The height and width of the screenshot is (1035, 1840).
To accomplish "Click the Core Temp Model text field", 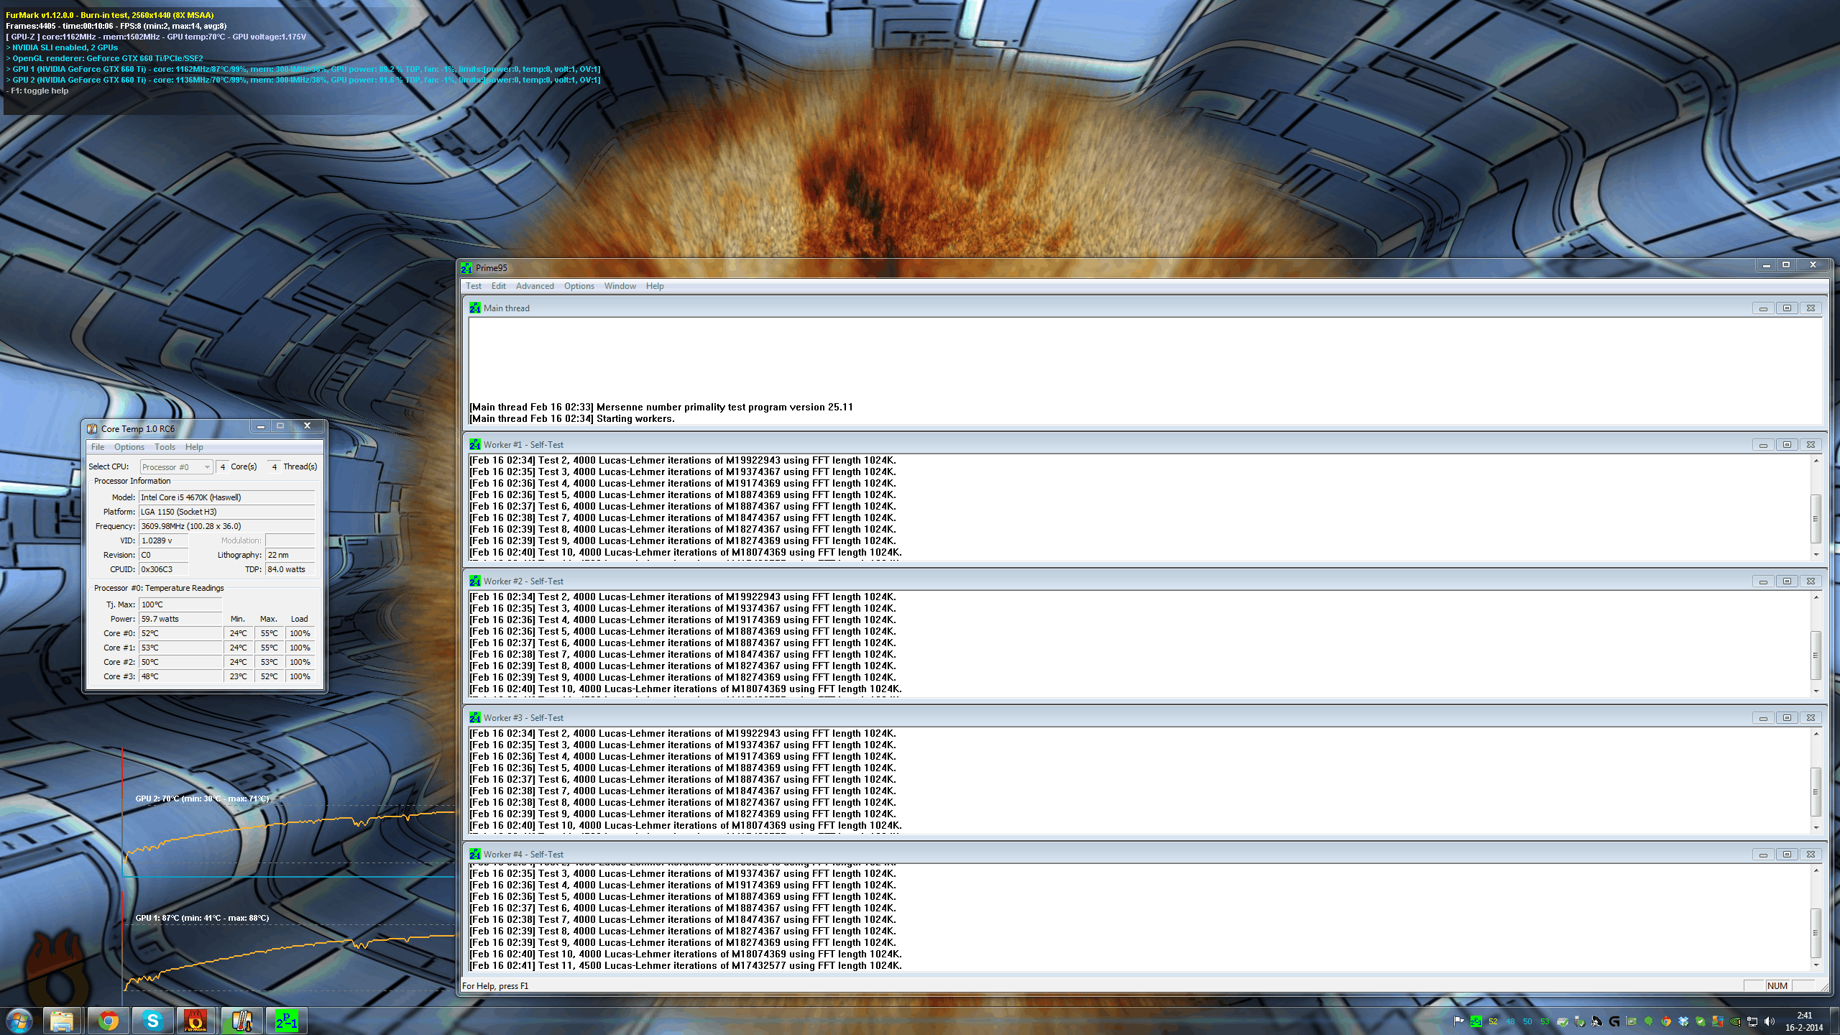I will pyautogui.click(x=226, y=497).
